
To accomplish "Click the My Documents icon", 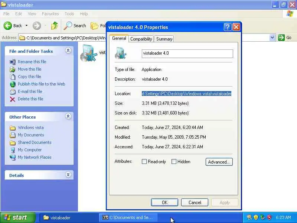I will (x=13, y=135).
